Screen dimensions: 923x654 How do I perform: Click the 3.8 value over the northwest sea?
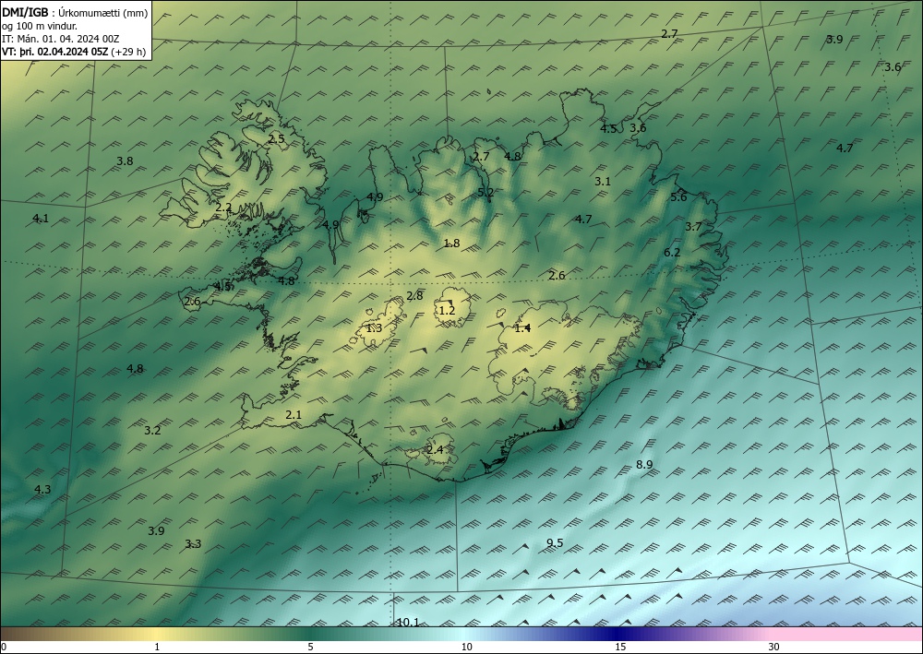coord(125,161)
